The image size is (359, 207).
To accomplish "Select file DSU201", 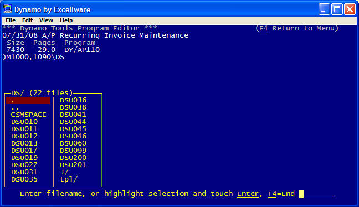I will pyautogui.click(x=73, y=165).
